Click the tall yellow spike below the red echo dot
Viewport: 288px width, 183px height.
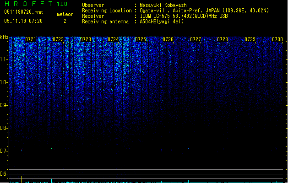[x=22, y=179]
